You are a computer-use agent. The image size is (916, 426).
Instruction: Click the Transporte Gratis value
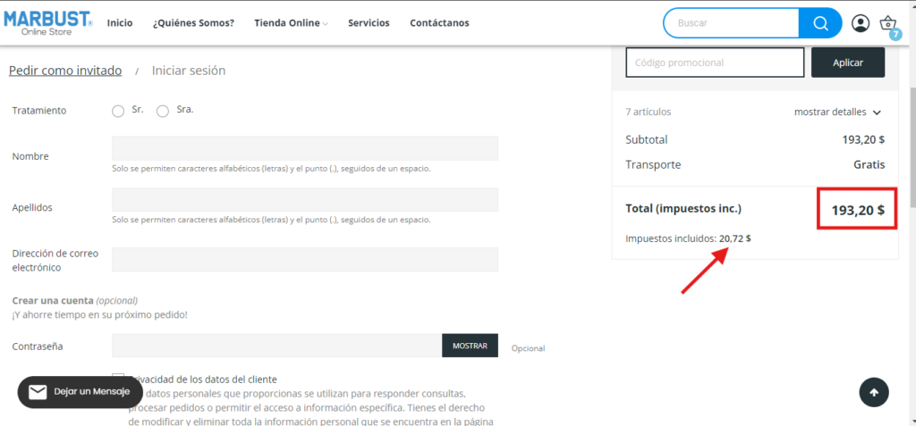click(869, 164)
